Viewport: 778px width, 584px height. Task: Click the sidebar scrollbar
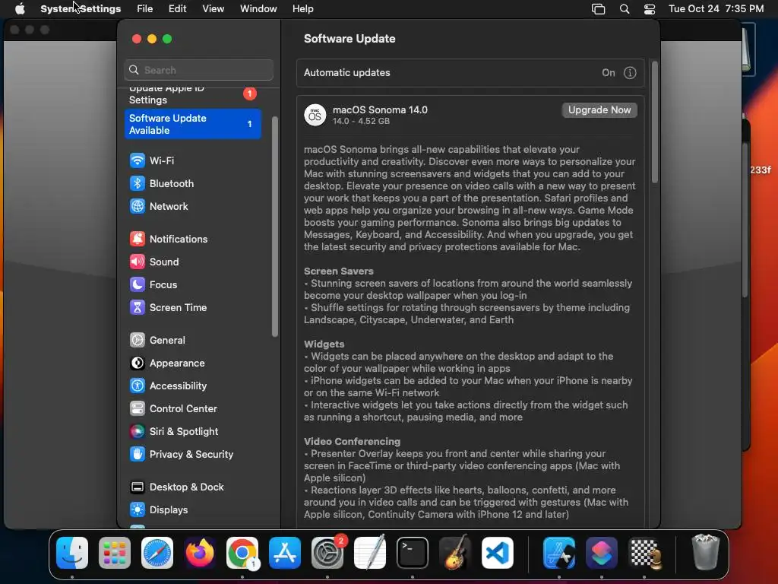(x=275, y=227)
